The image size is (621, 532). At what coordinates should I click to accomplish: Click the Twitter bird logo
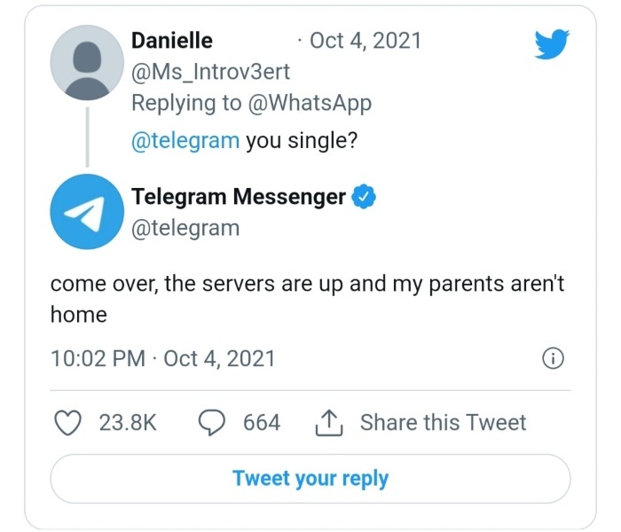pos(553,44)
